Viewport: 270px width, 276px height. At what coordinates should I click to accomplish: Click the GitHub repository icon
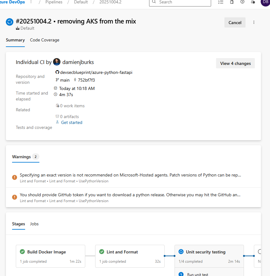(x=57, y=72)
